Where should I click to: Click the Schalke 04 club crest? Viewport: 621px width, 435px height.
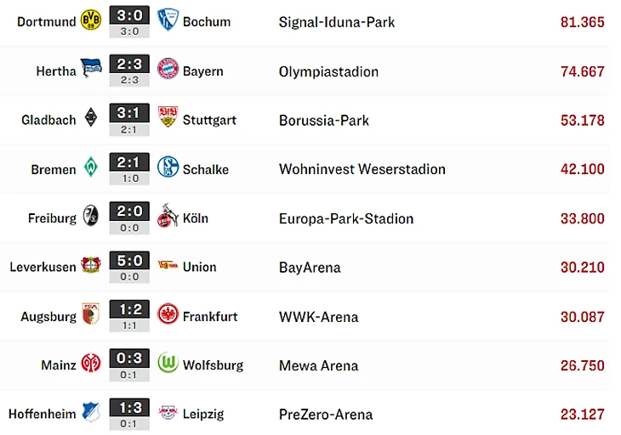click(x=168, y=168)
